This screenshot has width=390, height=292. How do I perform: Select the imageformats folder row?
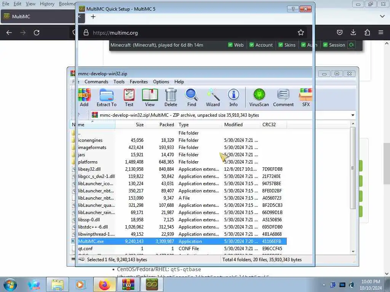click(179, 148)
